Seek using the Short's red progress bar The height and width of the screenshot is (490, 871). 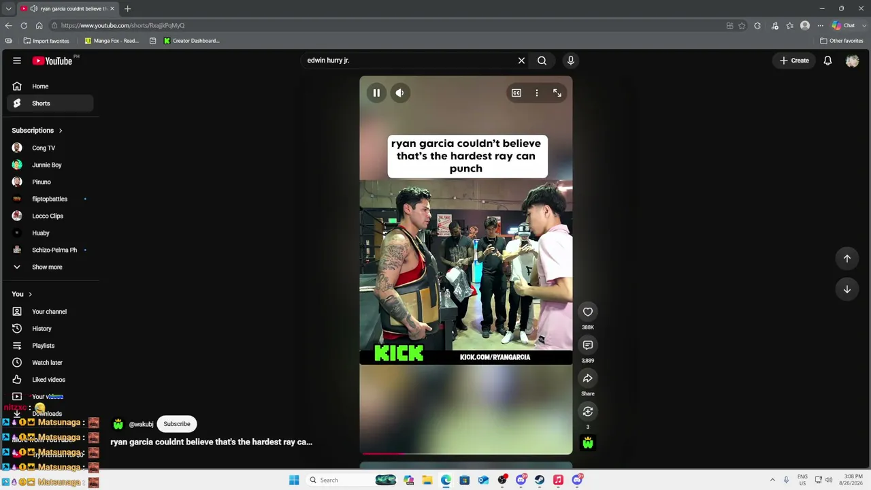(466, 453)
